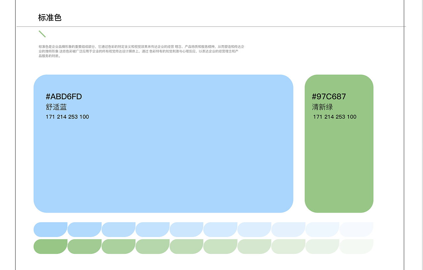Click the darkest blue tint swatch
Screen dimensions: 423x270
coord(51,229)
